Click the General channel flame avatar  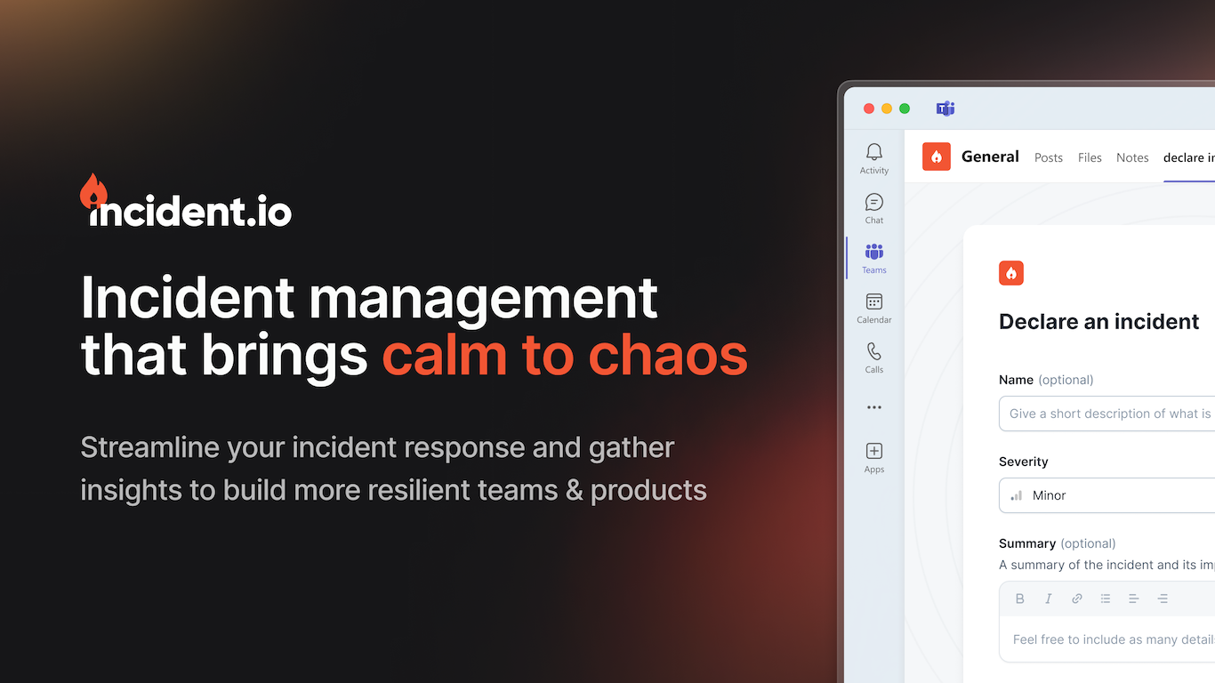(x=937, y=157)
